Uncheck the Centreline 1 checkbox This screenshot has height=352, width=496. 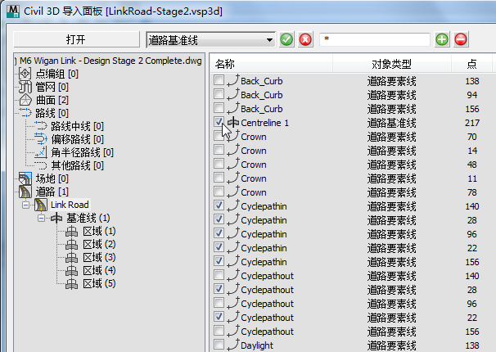(x=219, y=122)
